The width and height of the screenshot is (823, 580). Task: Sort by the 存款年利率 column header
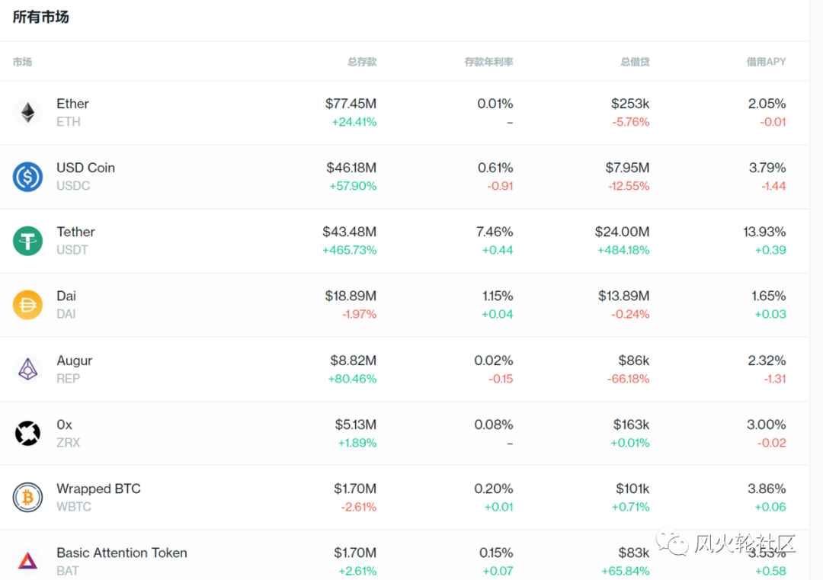(x=488, y=62)
